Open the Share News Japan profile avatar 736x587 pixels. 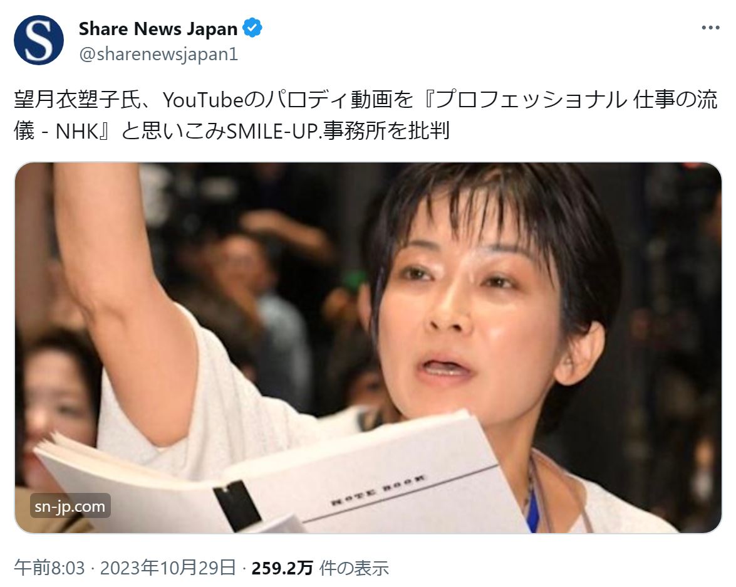click(x=39, y=40)
